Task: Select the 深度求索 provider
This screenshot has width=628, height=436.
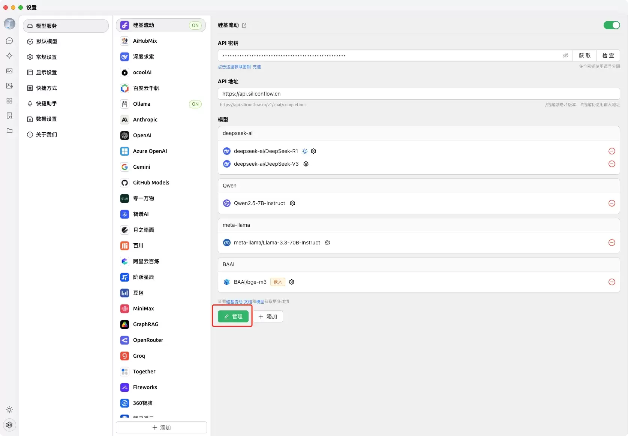Action: [161, 57]
